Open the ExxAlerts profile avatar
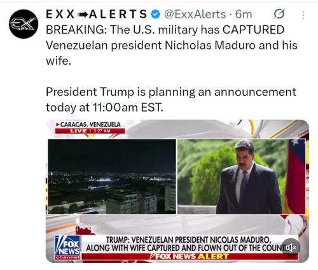The height and width of the screenshot is (270, 318). point(24,24)
